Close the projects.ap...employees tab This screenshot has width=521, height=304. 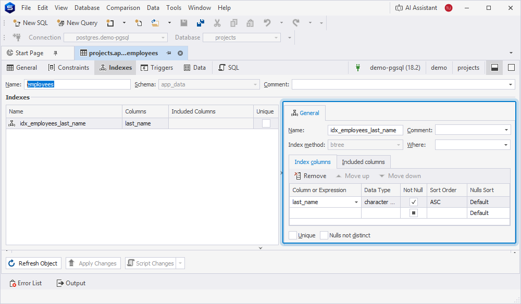coord(180,53)
